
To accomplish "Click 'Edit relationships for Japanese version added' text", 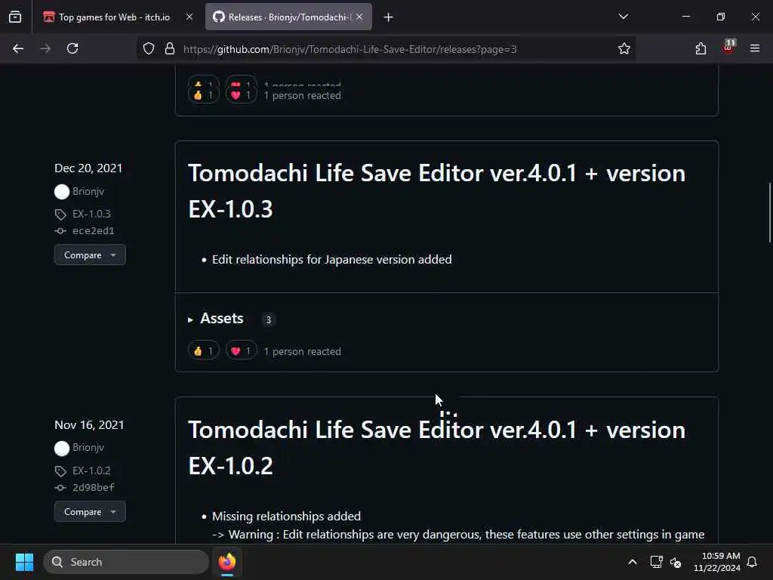I will (332, 260).
